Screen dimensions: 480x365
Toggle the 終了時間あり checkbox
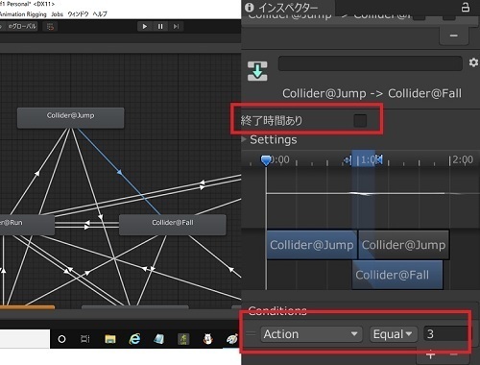(360, 121)
